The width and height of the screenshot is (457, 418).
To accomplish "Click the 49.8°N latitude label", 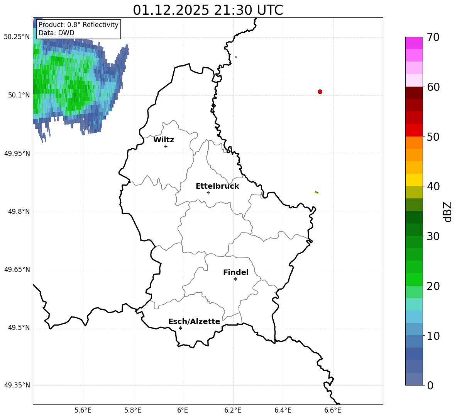I will click(19, 212).
